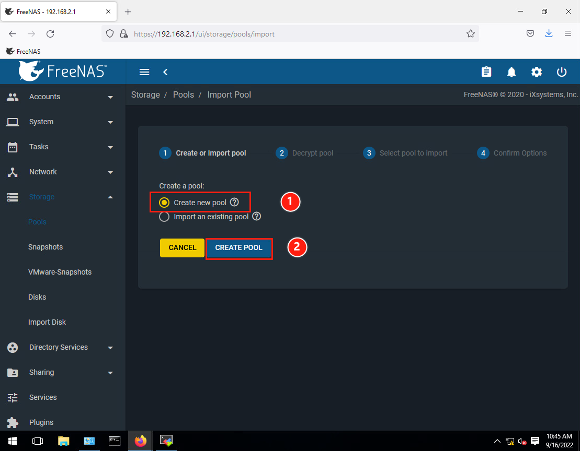
Task: Click the tracking protection shield icon
Action: [110, 33]
